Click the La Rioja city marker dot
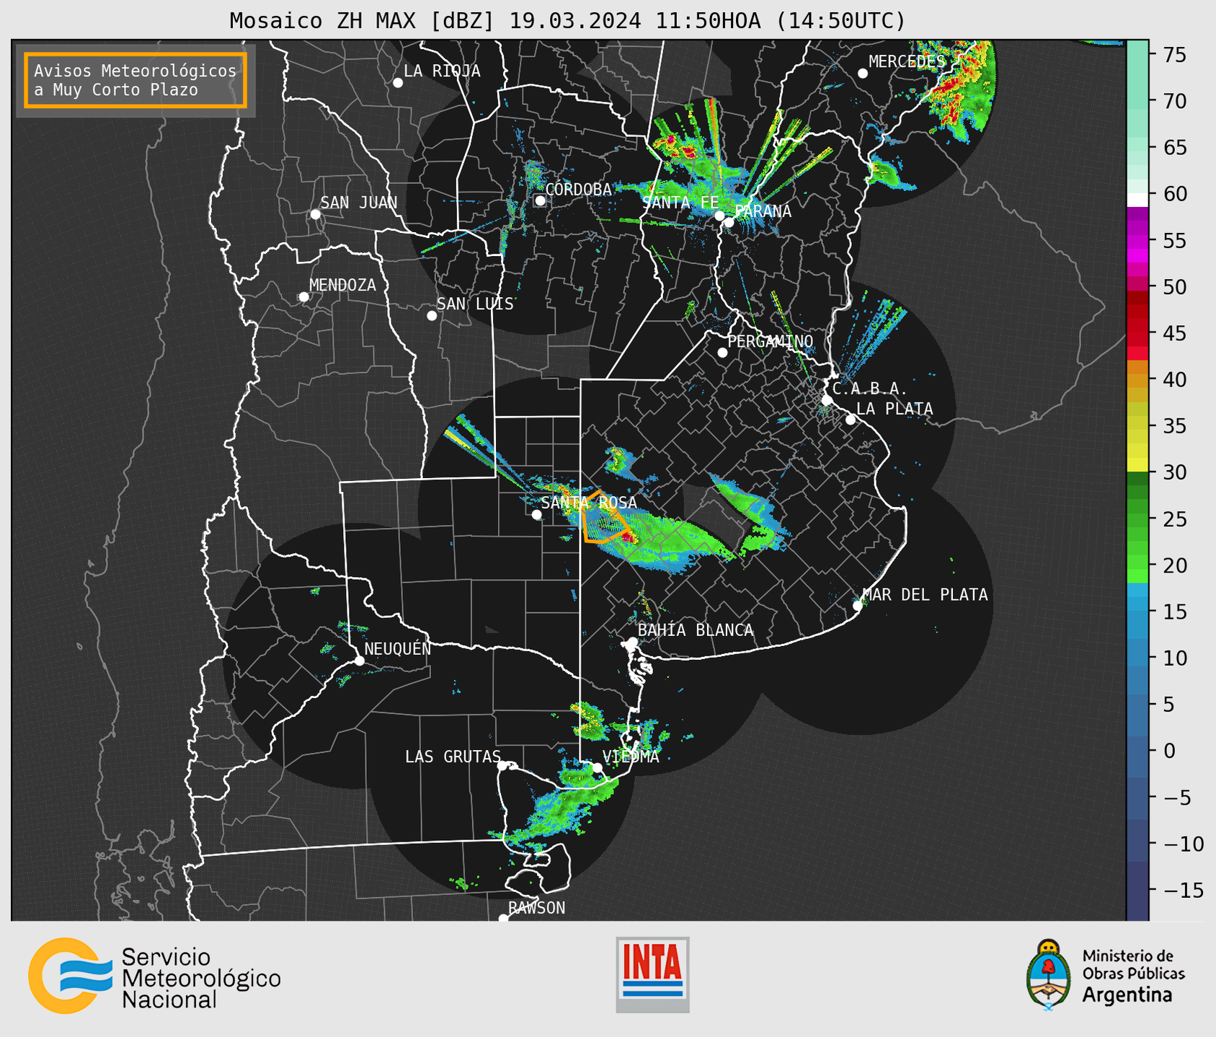The height and width of the screenshot is (1037, 1216). [x=397, y=83]
